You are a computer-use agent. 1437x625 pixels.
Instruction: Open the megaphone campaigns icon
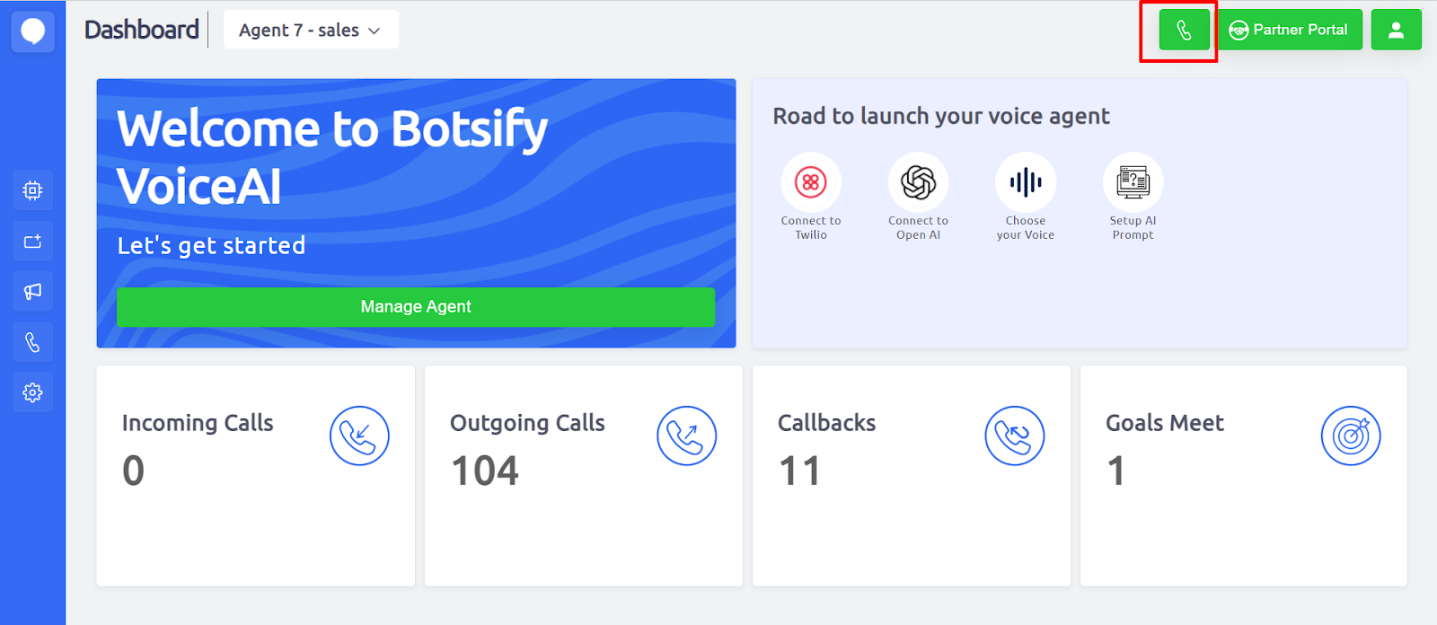[33, 292]
